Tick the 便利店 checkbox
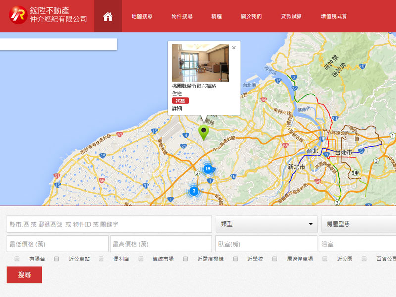 coord(101,259)
